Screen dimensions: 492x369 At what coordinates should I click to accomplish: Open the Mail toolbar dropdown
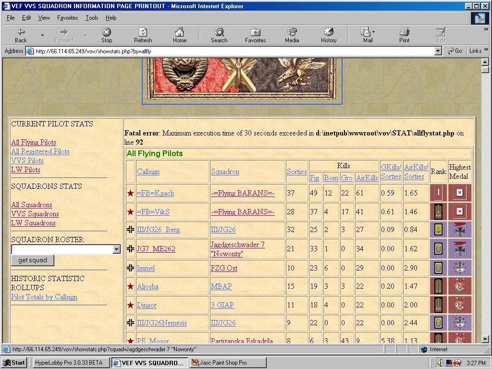[x=374, y=32]
